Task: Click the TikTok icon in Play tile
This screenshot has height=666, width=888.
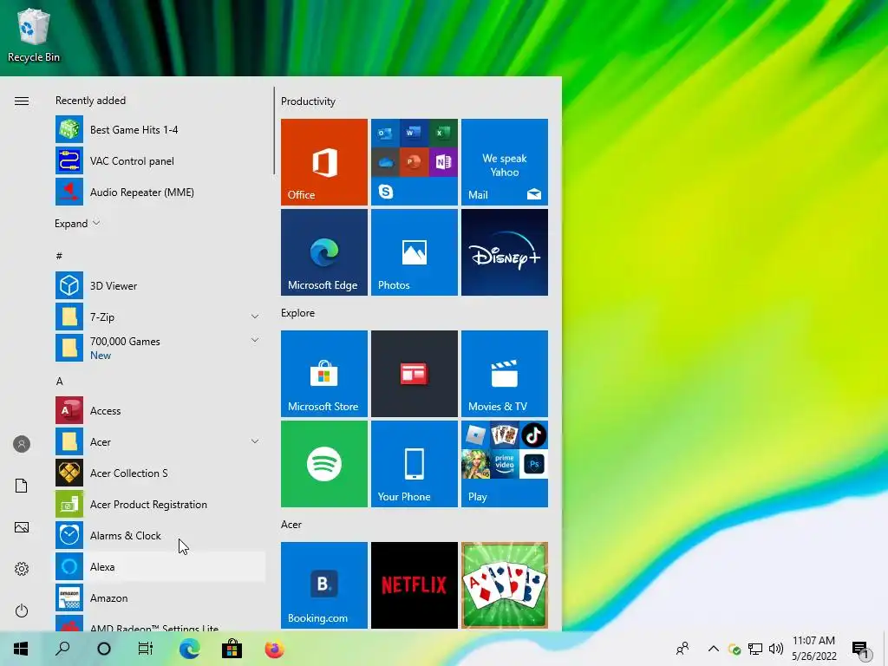Action: (x=533, y=435)
